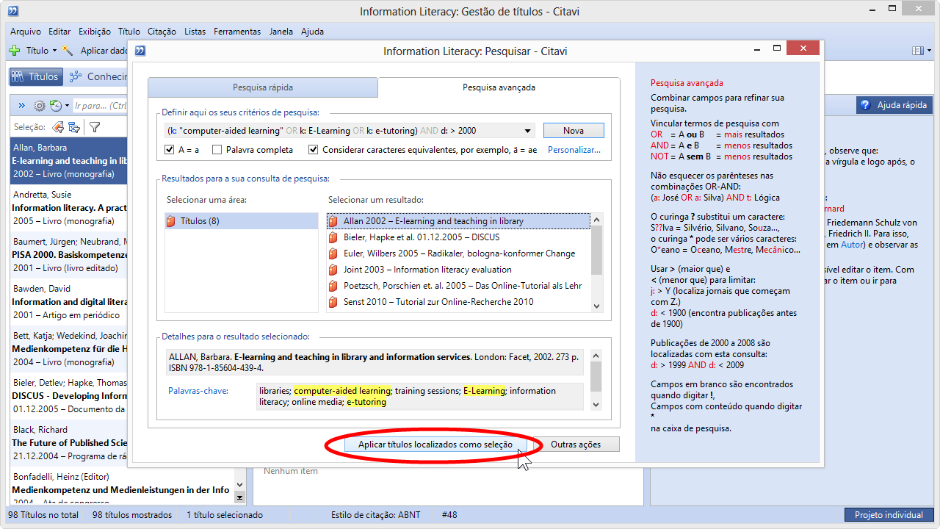The image size is (940, 529).
Task: Open the history clock dropdown arrow
Action: tap(67, 106)
